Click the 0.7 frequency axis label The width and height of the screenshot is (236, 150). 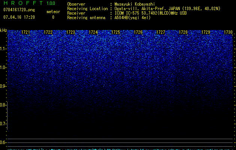(x=3, y=124)
